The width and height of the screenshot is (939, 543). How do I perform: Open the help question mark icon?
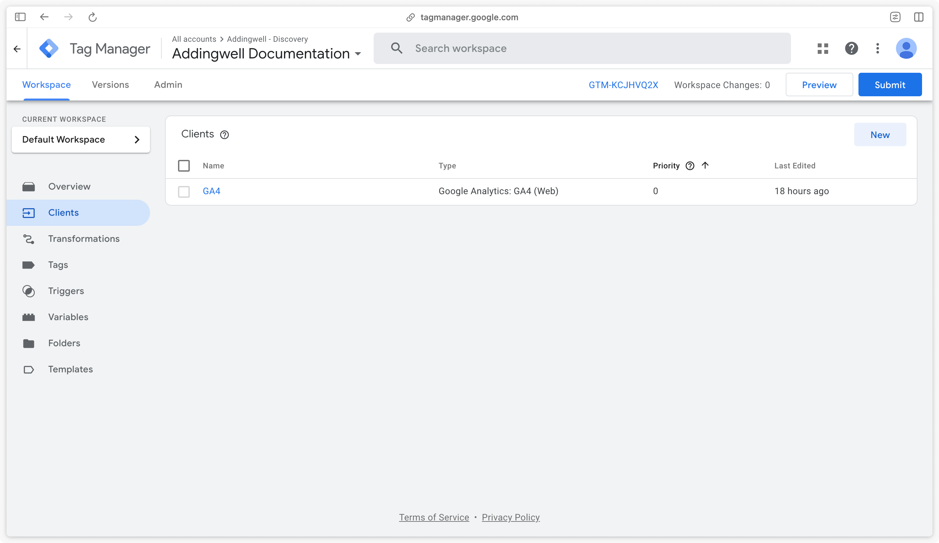pos(851,49)
